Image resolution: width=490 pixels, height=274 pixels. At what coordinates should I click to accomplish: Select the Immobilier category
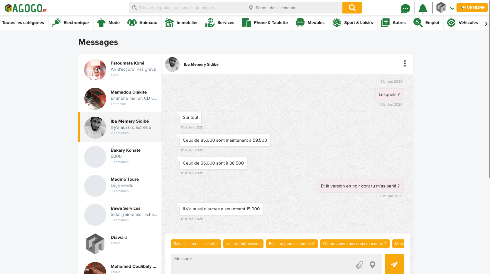pos(181,23)
